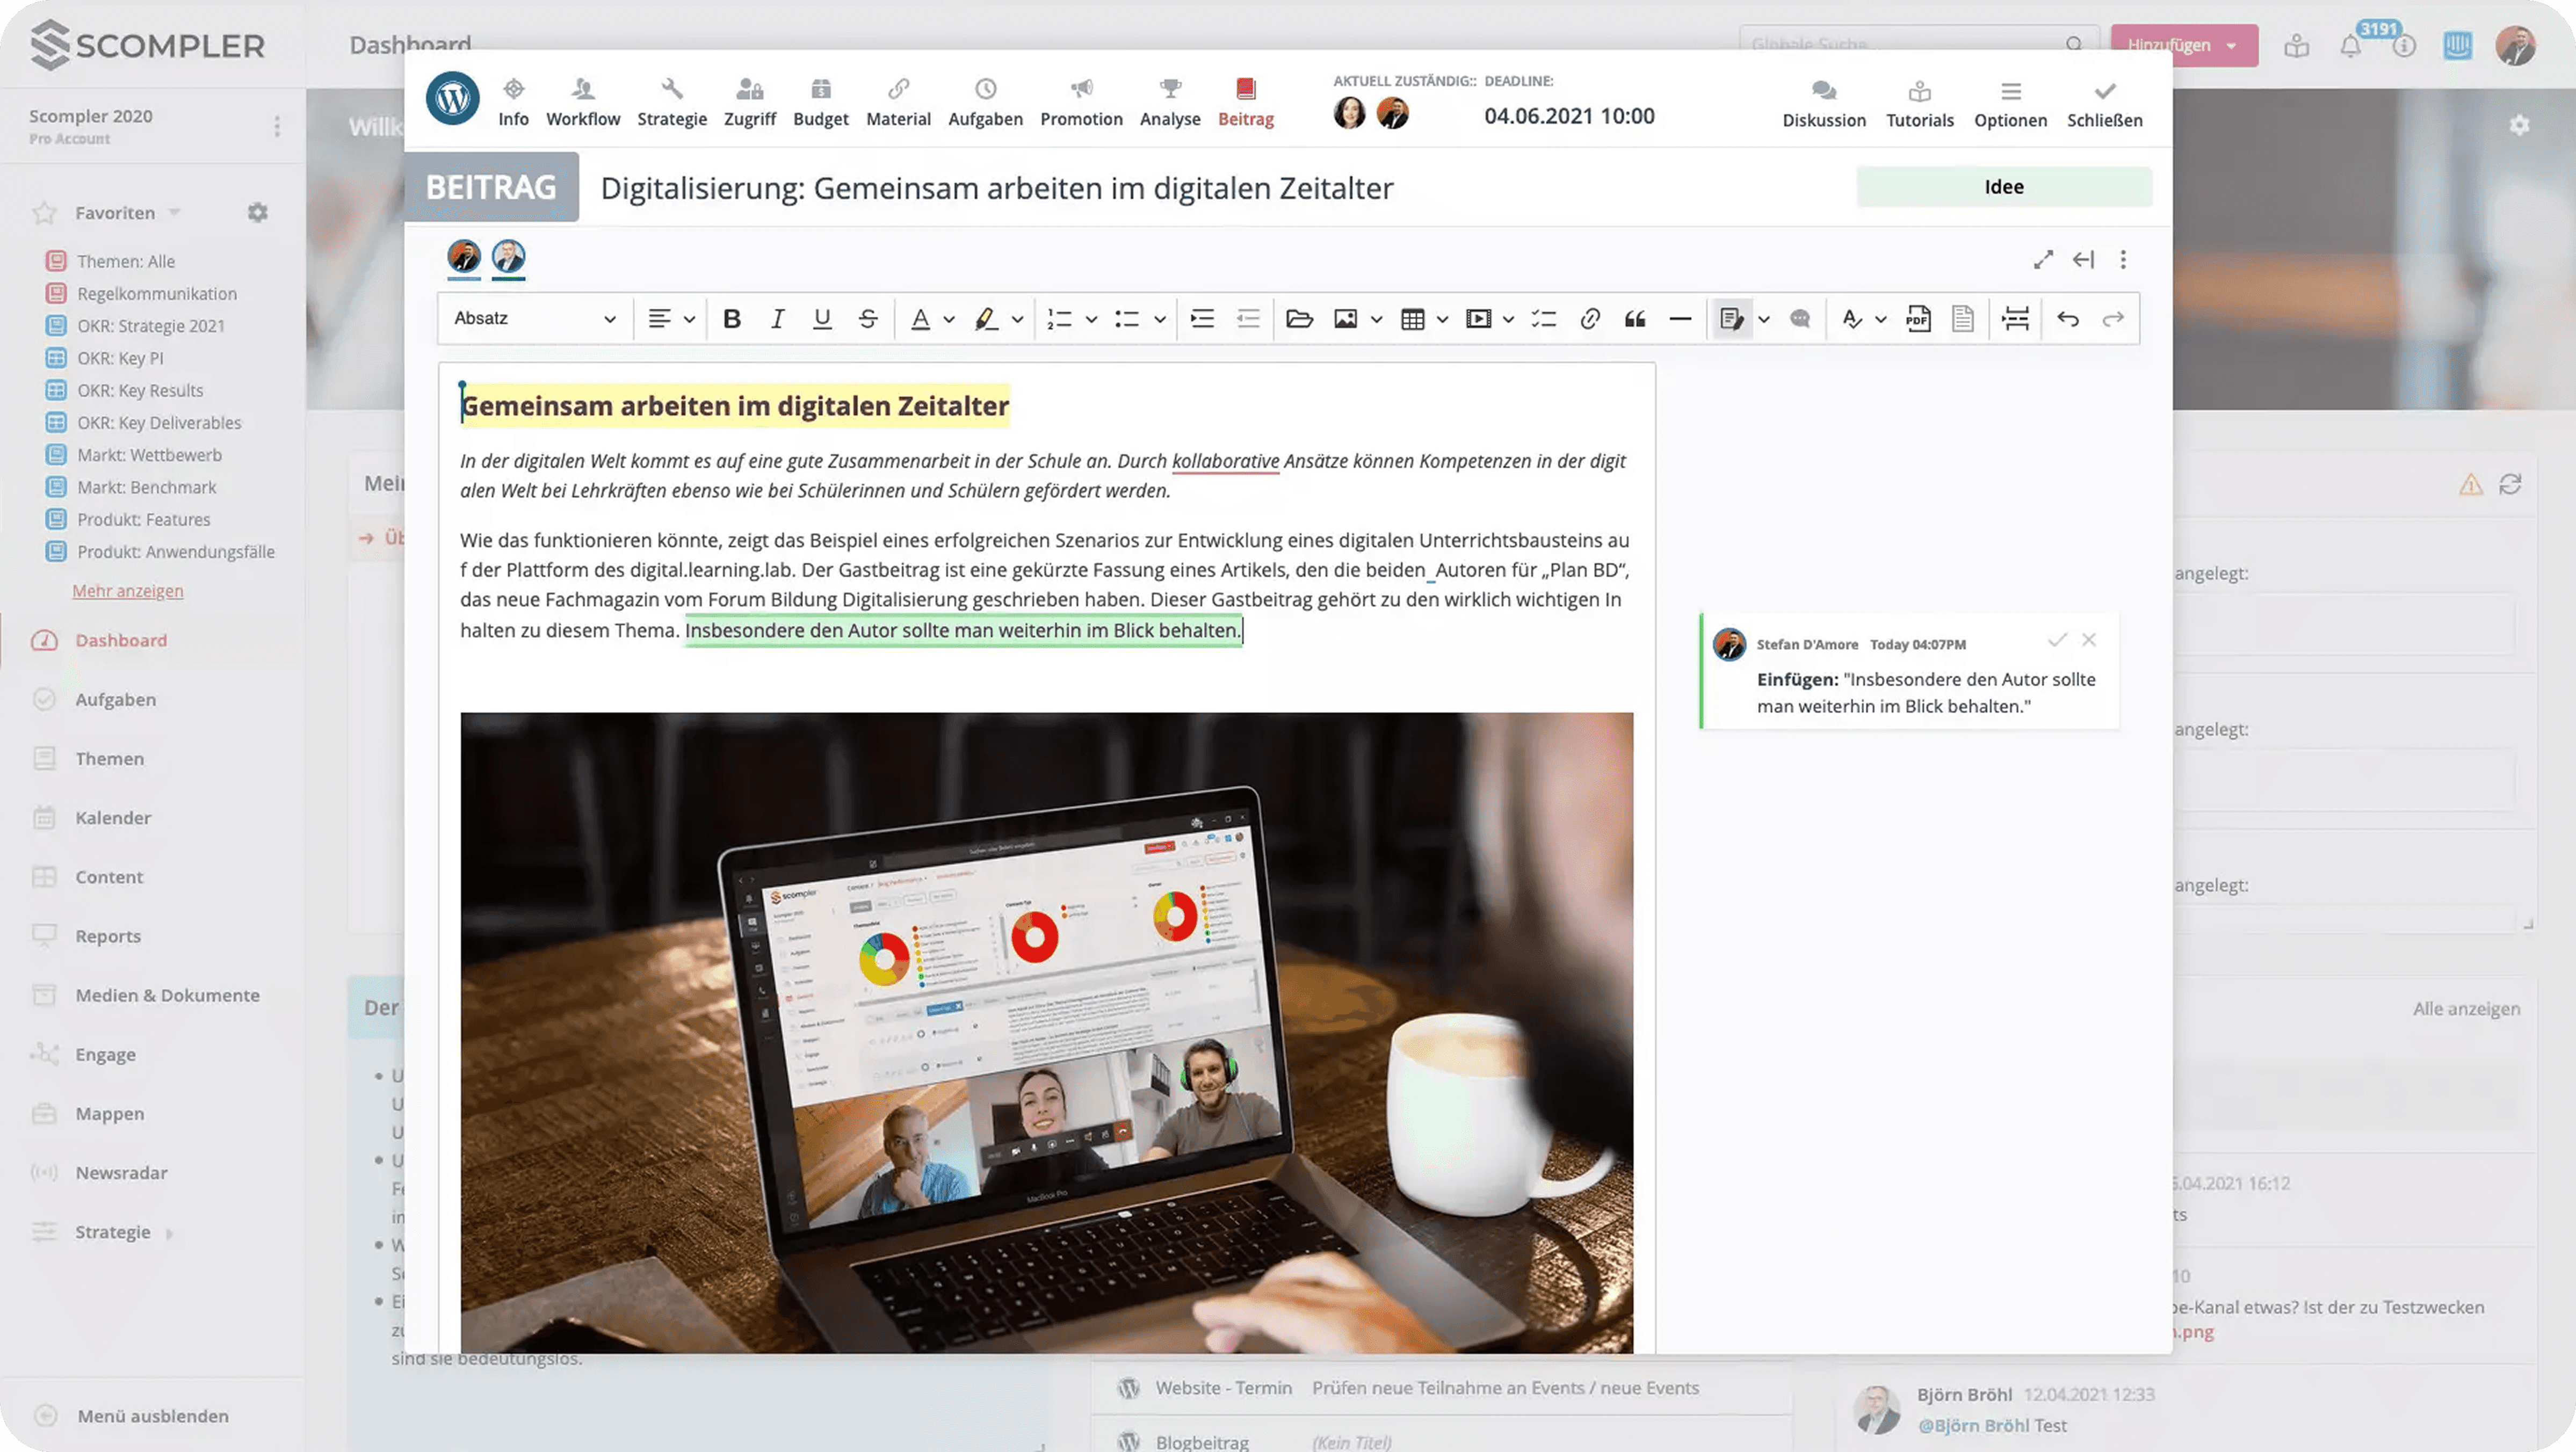Toggle bold formatting in editor toolbar
This screenshot has height=1452, width=2576.
tap(731, 318)
